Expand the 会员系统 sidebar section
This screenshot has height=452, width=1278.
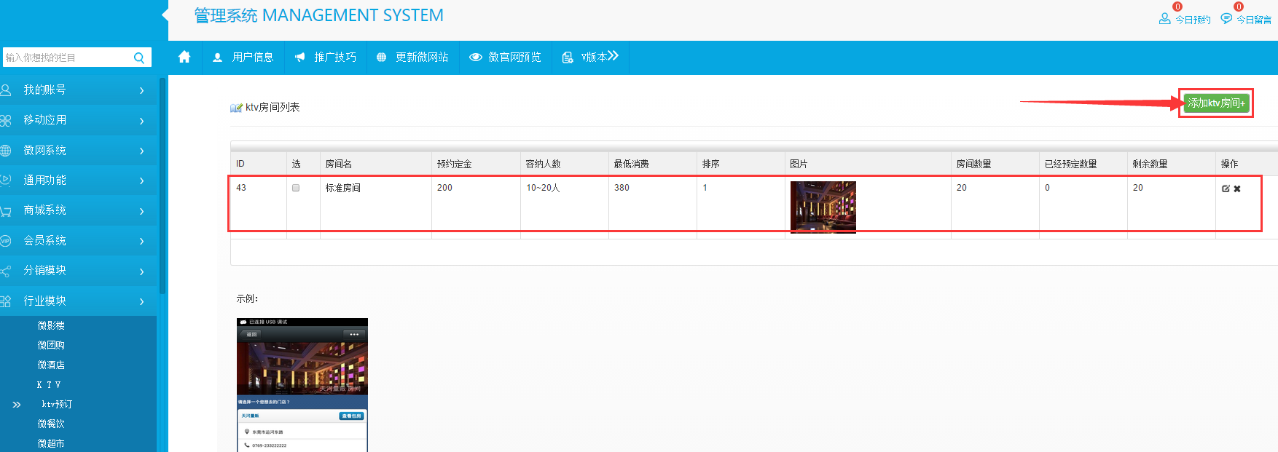pos(73,240)
